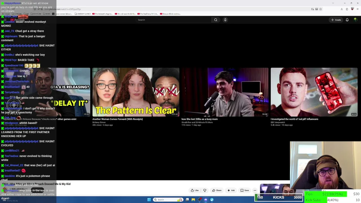
Task: Open File Explorer from the taskbar
Action: (x=193, y=200)
